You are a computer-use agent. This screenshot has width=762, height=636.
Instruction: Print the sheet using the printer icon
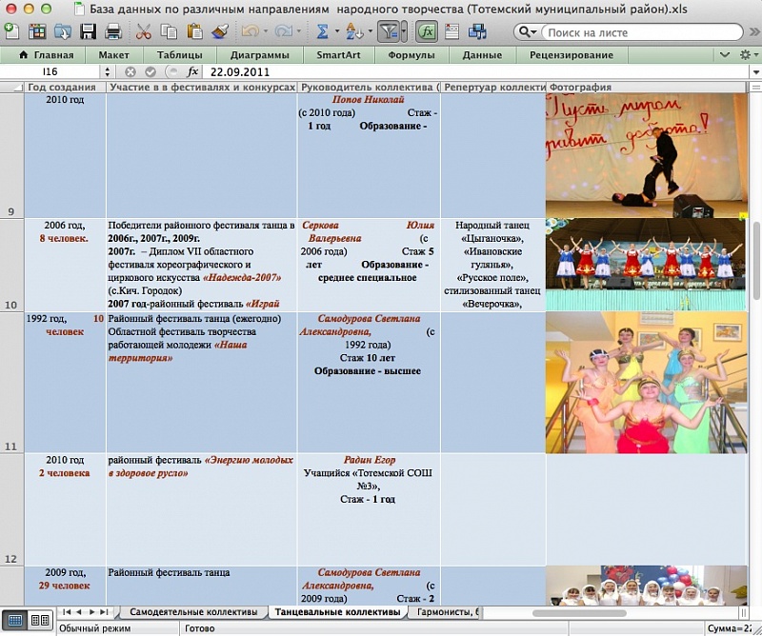(112, 31)
